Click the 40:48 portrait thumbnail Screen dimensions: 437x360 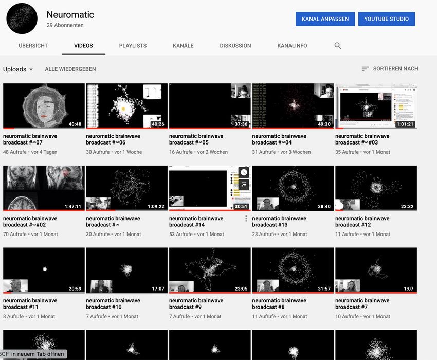pos(44,106)
